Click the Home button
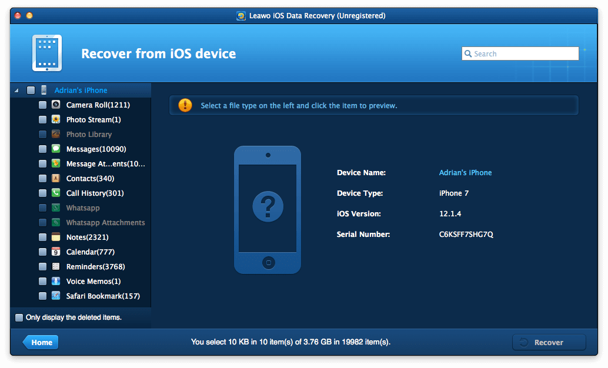 click(x=41, y=342)
